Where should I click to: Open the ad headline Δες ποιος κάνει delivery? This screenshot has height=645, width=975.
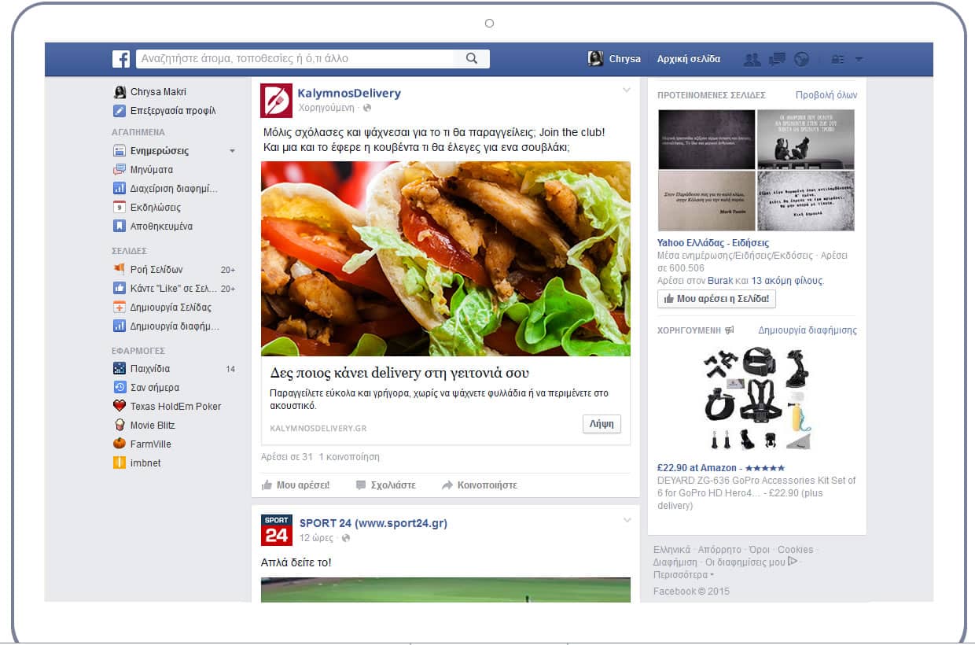(x=399, y=374)
